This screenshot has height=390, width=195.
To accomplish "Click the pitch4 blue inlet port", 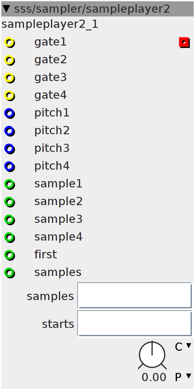I will tap(9, 166).
